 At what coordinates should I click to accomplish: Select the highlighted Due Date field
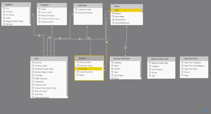point(89,69)
